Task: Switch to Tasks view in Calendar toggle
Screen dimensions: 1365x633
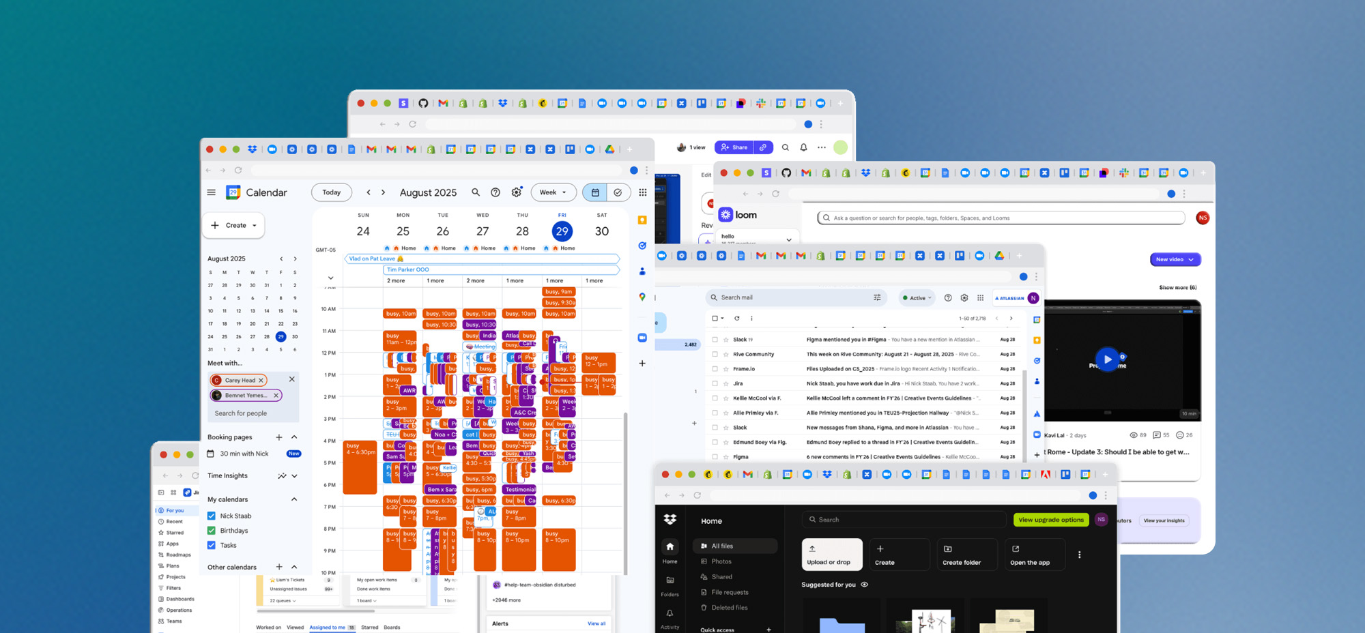Action: click(x=618, y=192)
